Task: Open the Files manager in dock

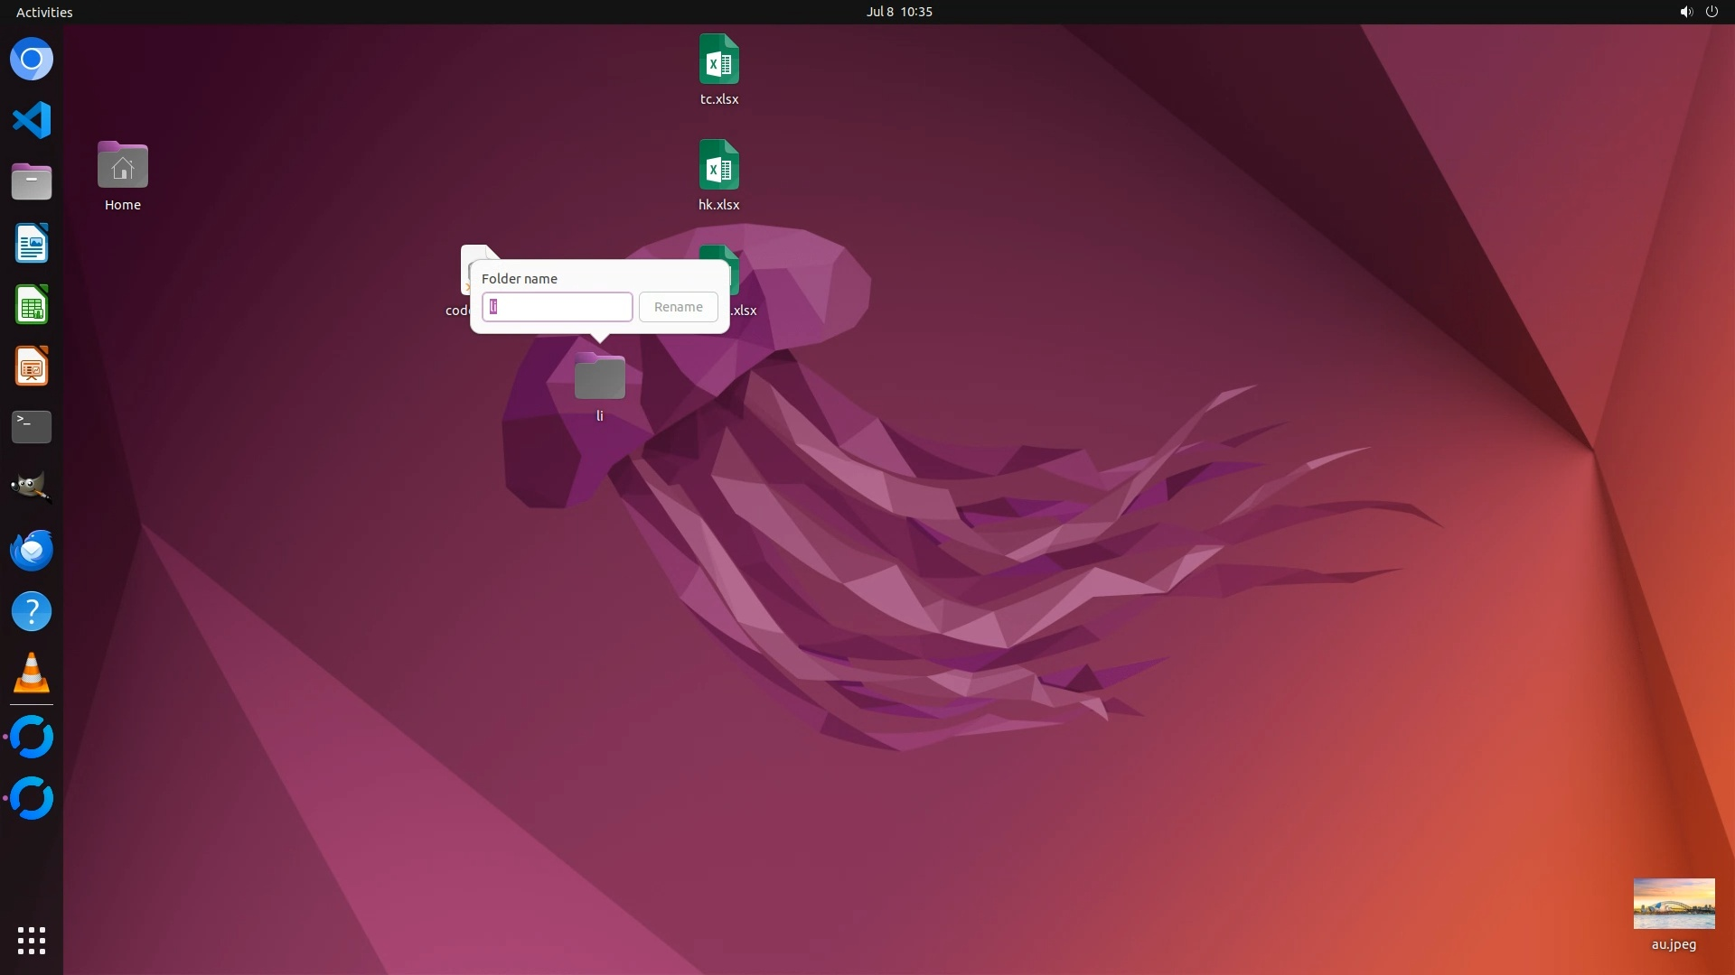Action: point(32,181)
